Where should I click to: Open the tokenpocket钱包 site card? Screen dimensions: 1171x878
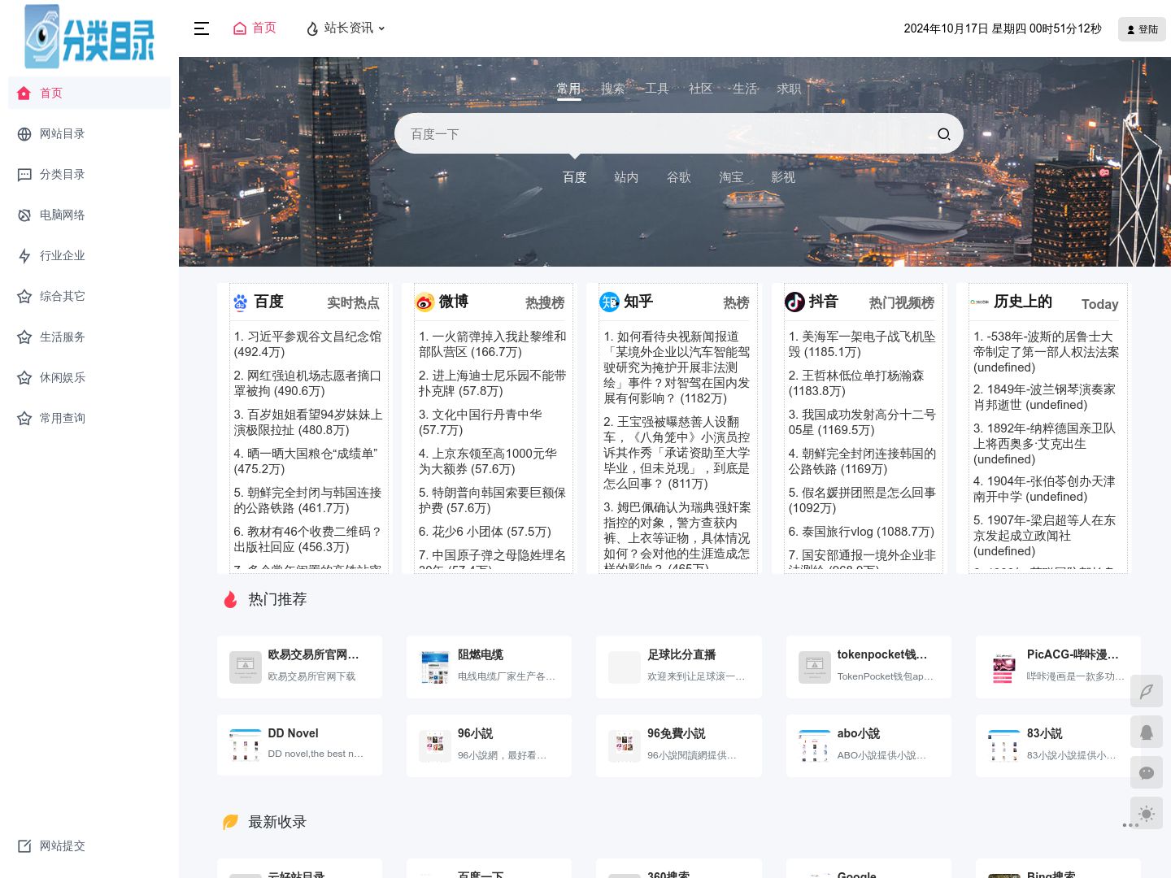click(868, 667)
